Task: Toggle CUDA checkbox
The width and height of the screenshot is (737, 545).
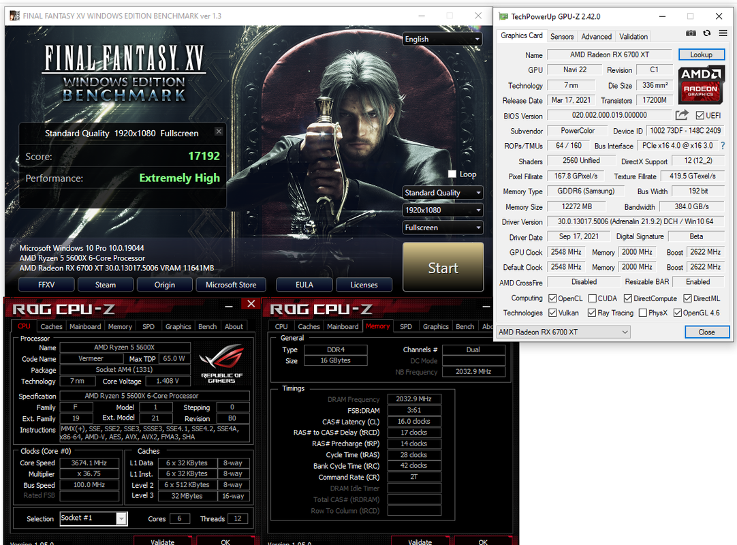Action: [x=593, y=298]
